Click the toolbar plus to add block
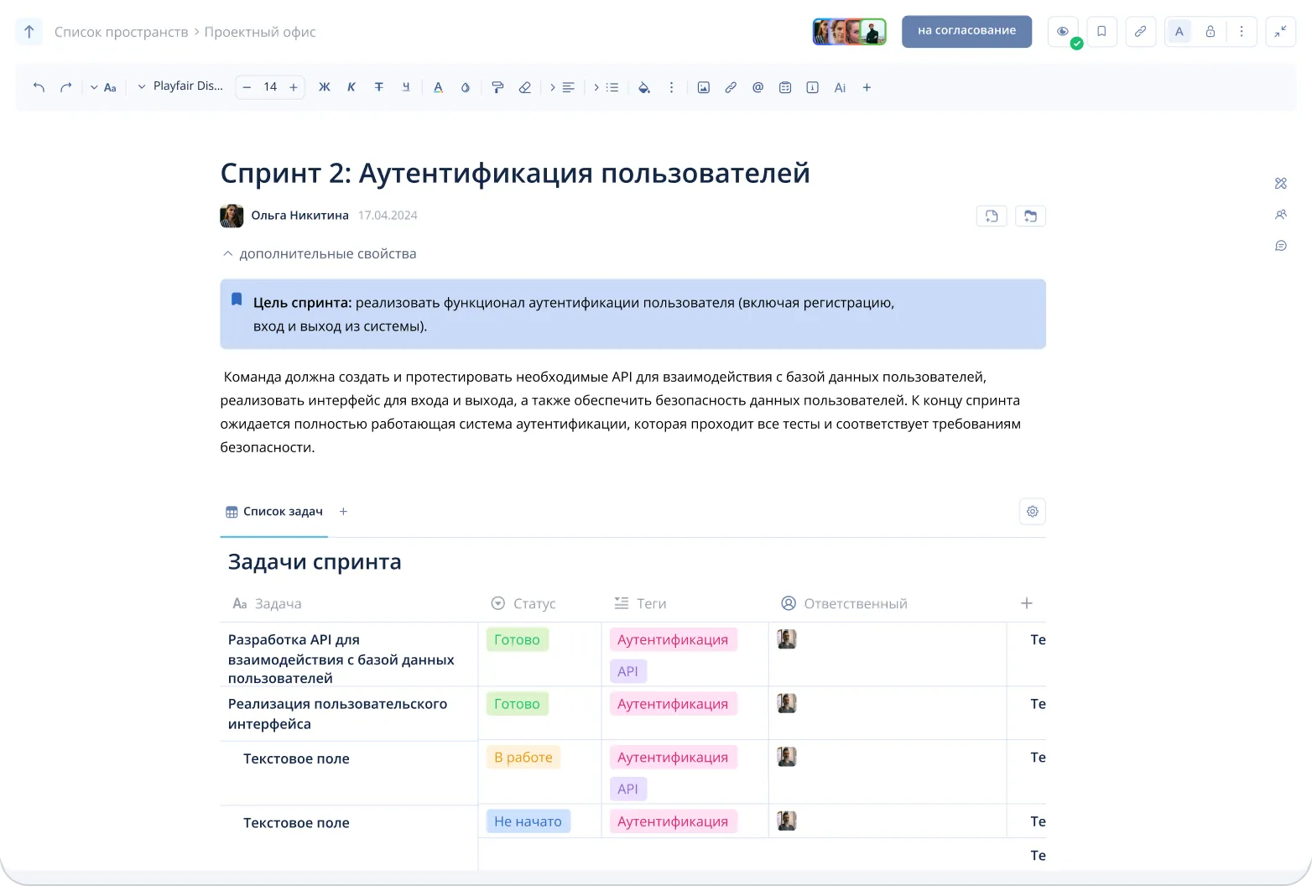Viewport: 1312px width, 886px height. click(x=867, y=87)
